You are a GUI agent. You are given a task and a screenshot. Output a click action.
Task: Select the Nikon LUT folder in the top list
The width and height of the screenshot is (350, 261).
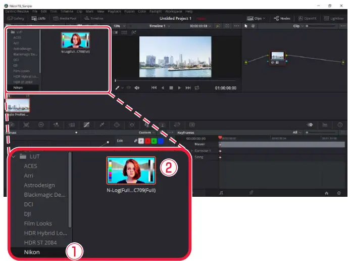18,88
